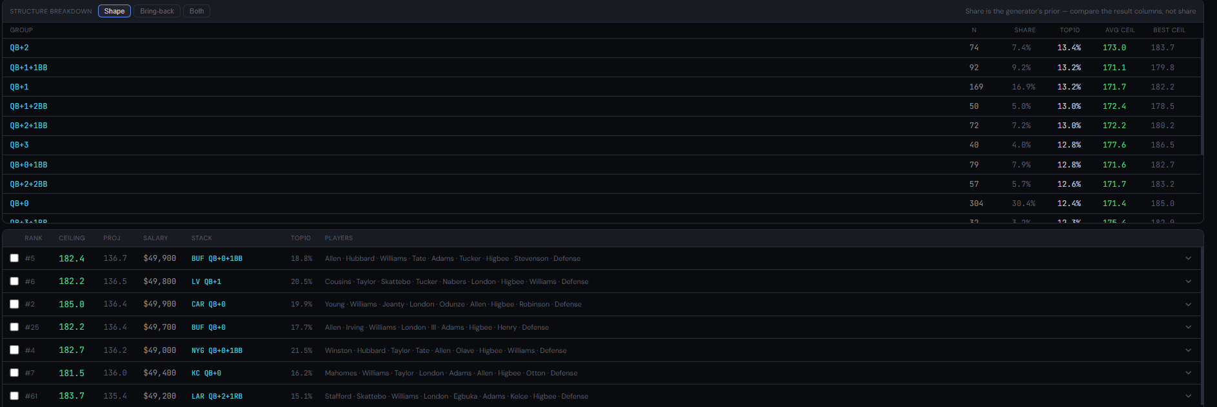The image size is (1217, 407).
Task: Click the structure breakdown vertical scrollbar
Action: 1202,97
